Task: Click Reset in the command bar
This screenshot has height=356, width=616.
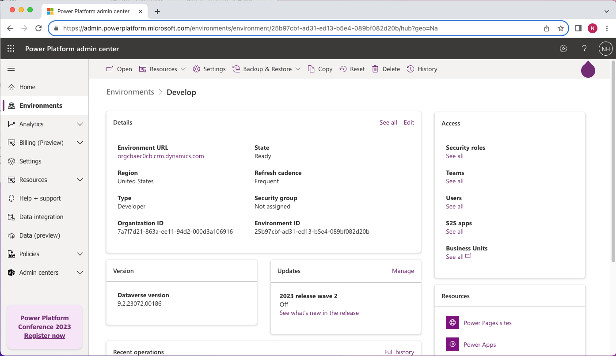Action: tap(352, 69)
